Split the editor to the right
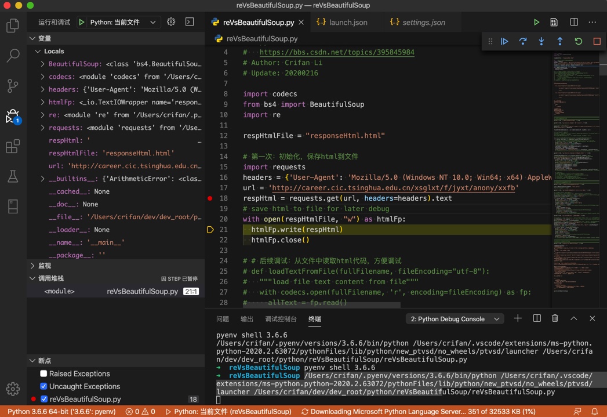 pyautogui.click(x=574, y=22)
